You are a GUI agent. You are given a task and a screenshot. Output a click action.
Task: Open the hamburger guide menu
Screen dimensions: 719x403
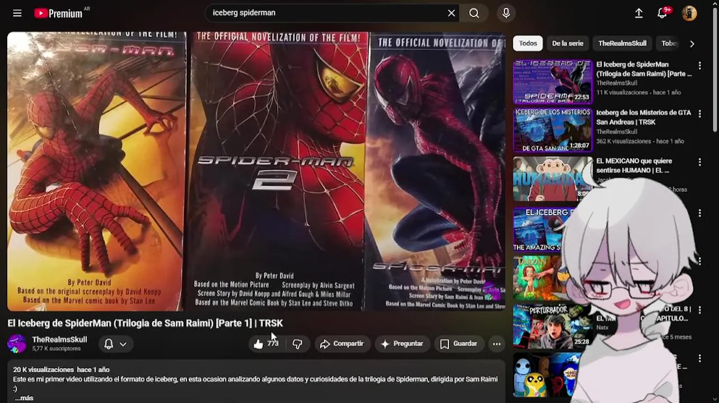pyautogui.click(x=17, y=13)
